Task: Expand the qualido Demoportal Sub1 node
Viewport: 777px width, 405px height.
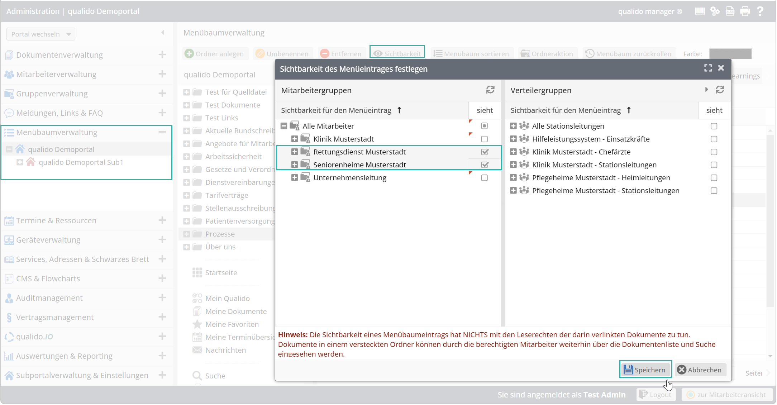Action: point(20,162)
